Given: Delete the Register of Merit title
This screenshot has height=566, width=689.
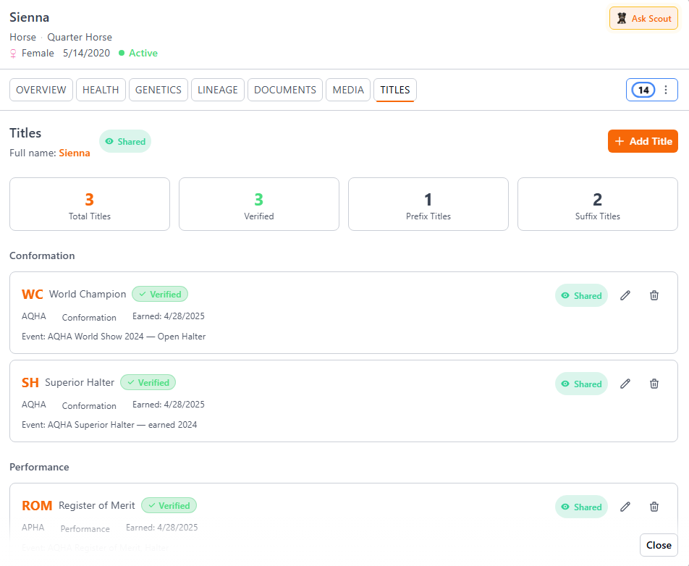Looking at the screenshot, I should pyautogui.click(x=654, y=507).
